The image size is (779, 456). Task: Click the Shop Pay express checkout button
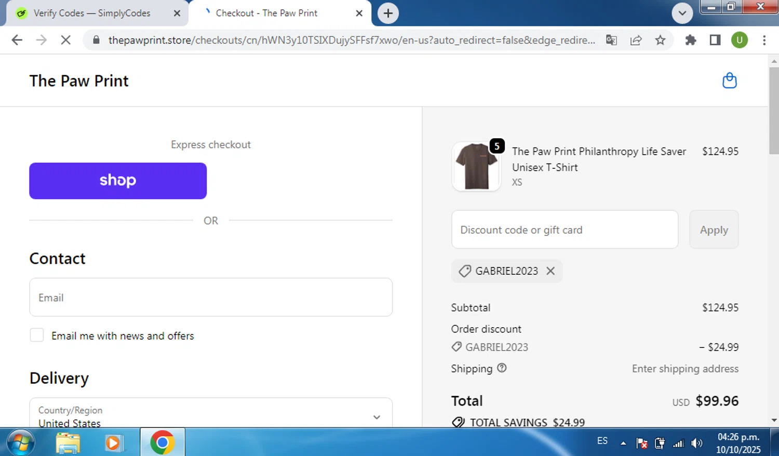point(118,181)
